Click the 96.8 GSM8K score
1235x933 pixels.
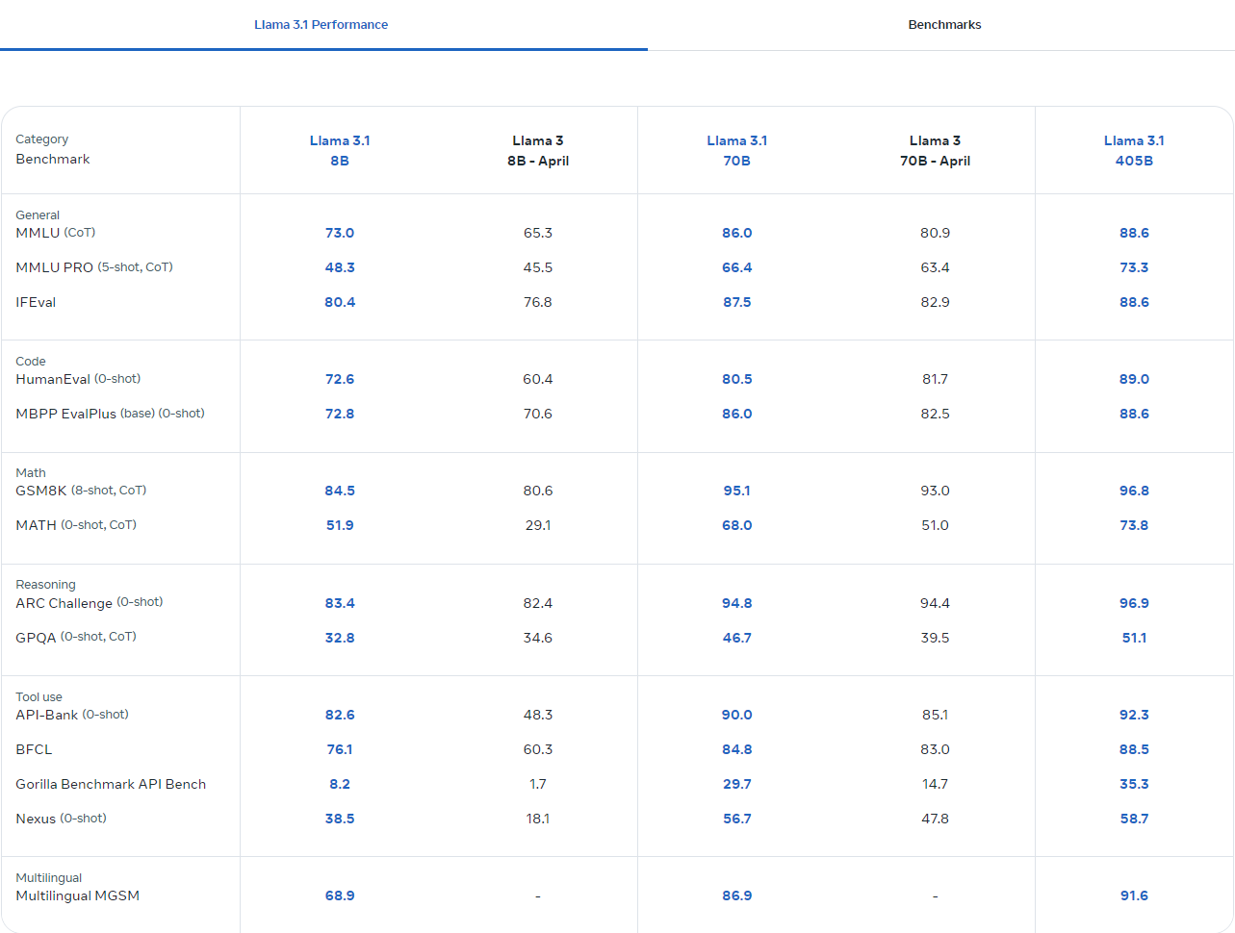click(x=1134, y=491)
